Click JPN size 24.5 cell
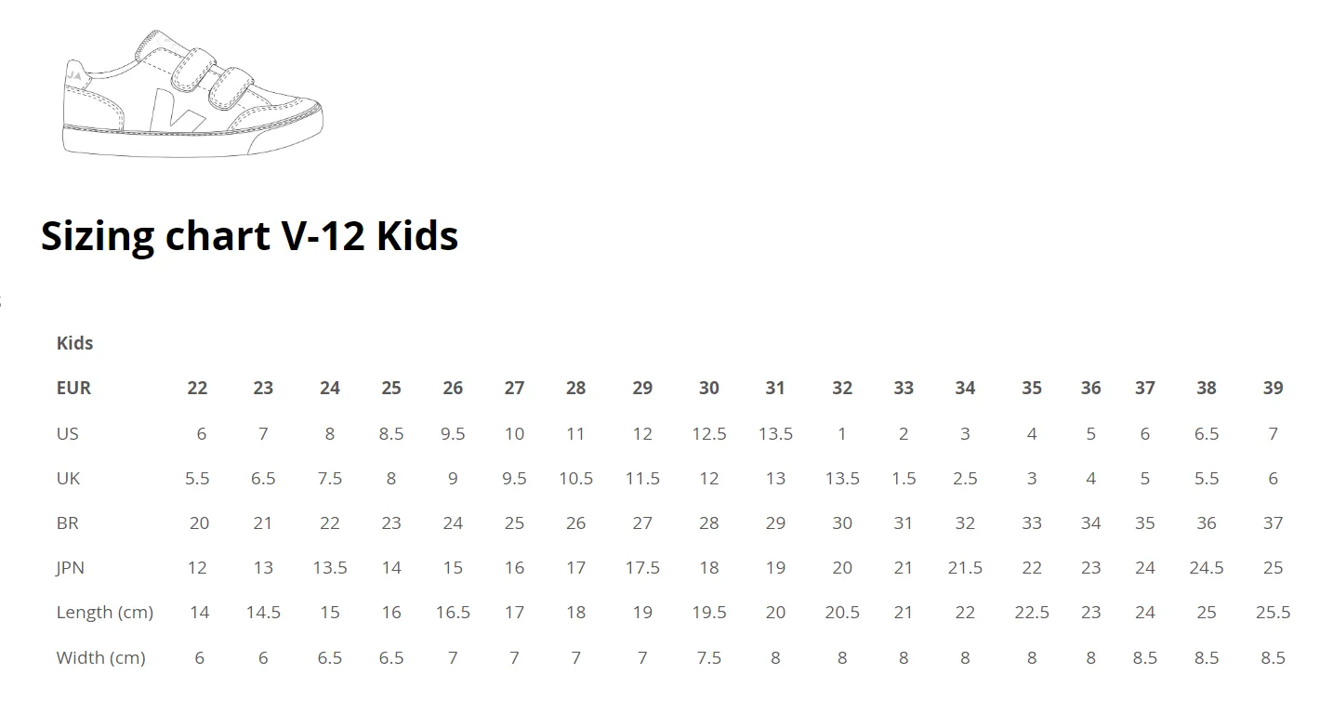 [x=1207, y=567]
